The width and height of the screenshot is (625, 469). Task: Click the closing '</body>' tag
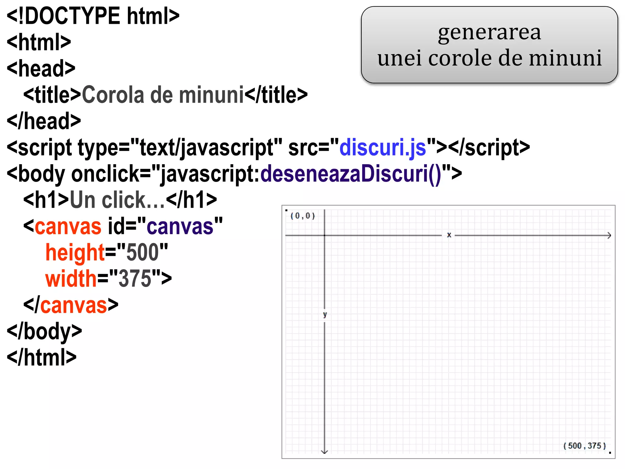pos(45,332)
